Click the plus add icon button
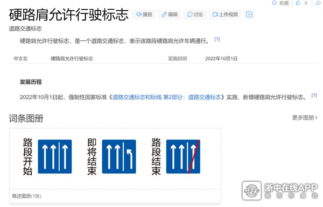This screenshot has width=323, height=207. pyautogui.click(x=249, y=15)
